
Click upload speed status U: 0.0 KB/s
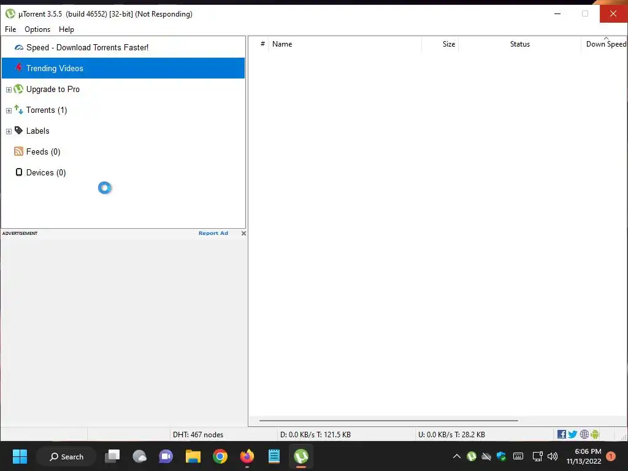click(451, 435)
